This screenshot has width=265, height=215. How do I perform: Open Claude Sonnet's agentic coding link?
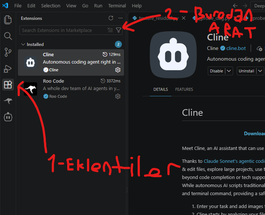pyautogui.click(x=234, y=161)
